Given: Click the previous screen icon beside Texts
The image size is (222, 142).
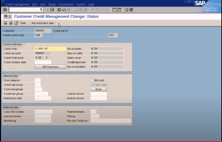Looking at the screenshot, I should click(6, 23).
